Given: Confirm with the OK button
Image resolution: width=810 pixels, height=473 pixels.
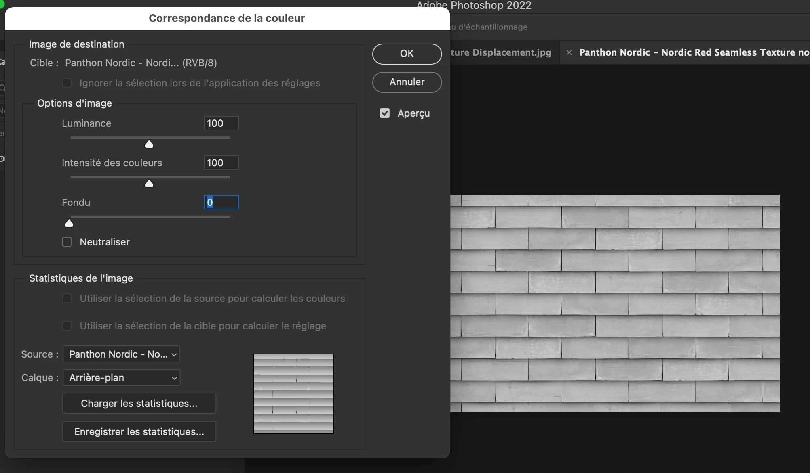Looking at the screenshot, I should (407, 54).
